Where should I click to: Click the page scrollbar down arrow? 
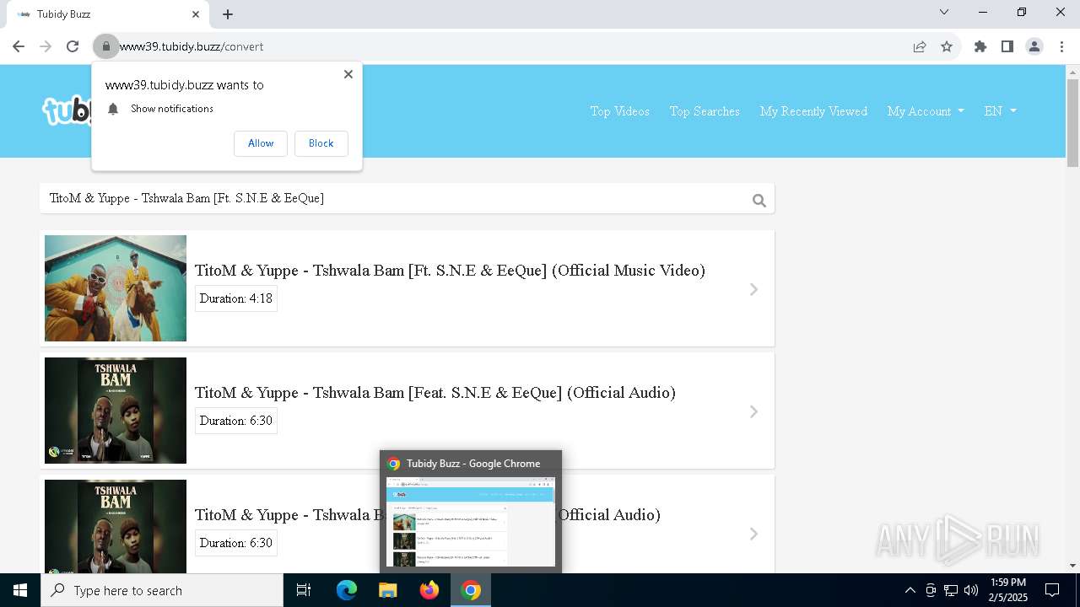click(1072, 566)
